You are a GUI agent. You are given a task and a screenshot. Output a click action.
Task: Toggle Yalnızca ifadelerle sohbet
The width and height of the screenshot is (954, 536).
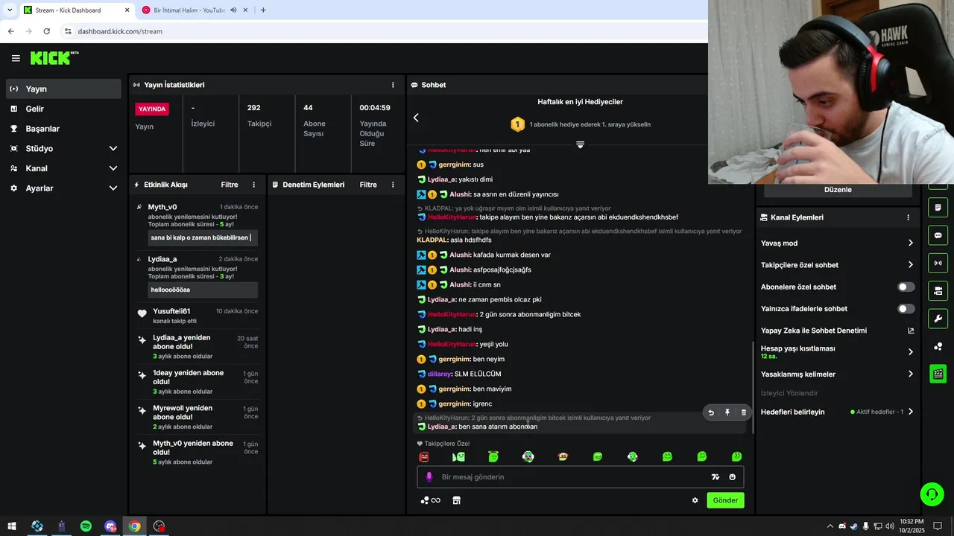point(906,309)
